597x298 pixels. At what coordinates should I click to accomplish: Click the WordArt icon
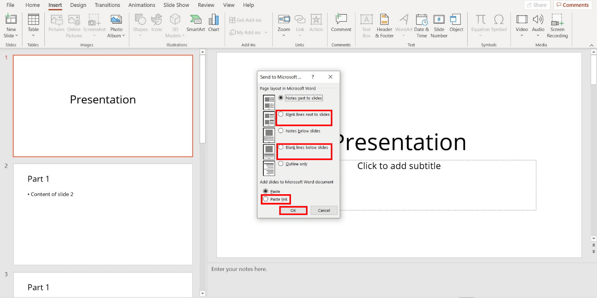[x=404, y=20]
